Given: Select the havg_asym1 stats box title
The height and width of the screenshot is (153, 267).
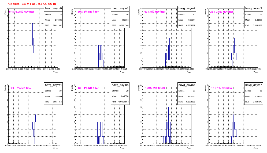Looking at the screenshot, I should pyautogui.click(x=120, y=9).
